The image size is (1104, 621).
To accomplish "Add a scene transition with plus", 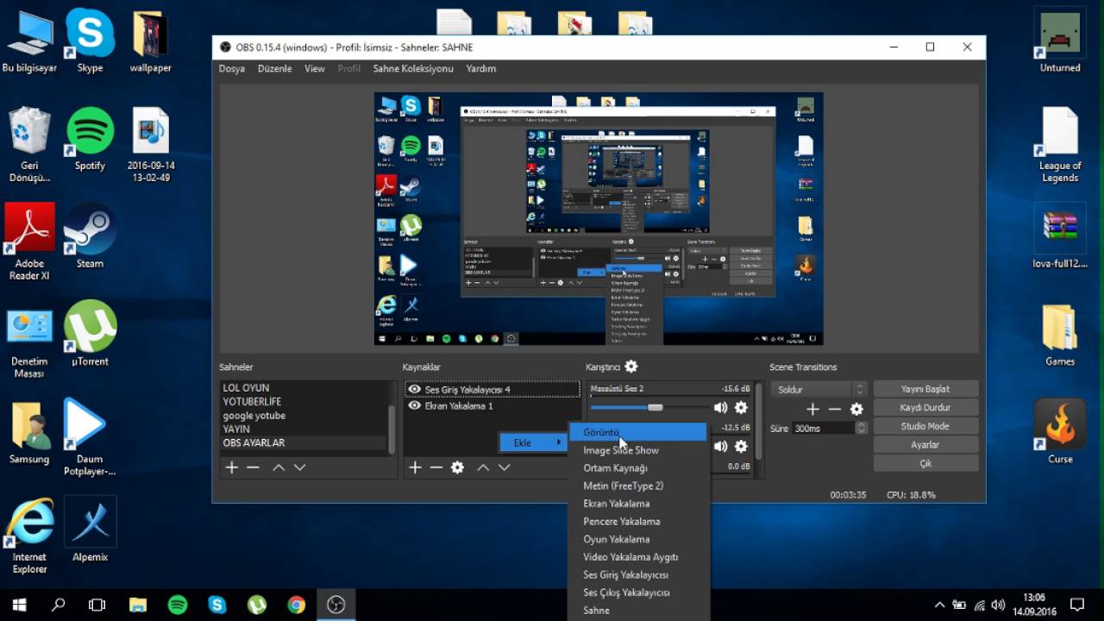I will click(812, 409).
